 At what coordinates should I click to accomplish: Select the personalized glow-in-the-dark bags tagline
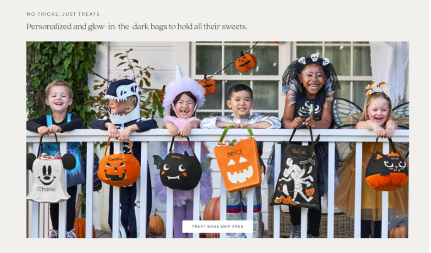[137, 26]
